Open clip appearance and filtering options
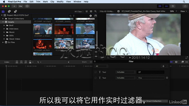Image resolution: width=189 pixels, height=106 pixels. pos(91,11)
